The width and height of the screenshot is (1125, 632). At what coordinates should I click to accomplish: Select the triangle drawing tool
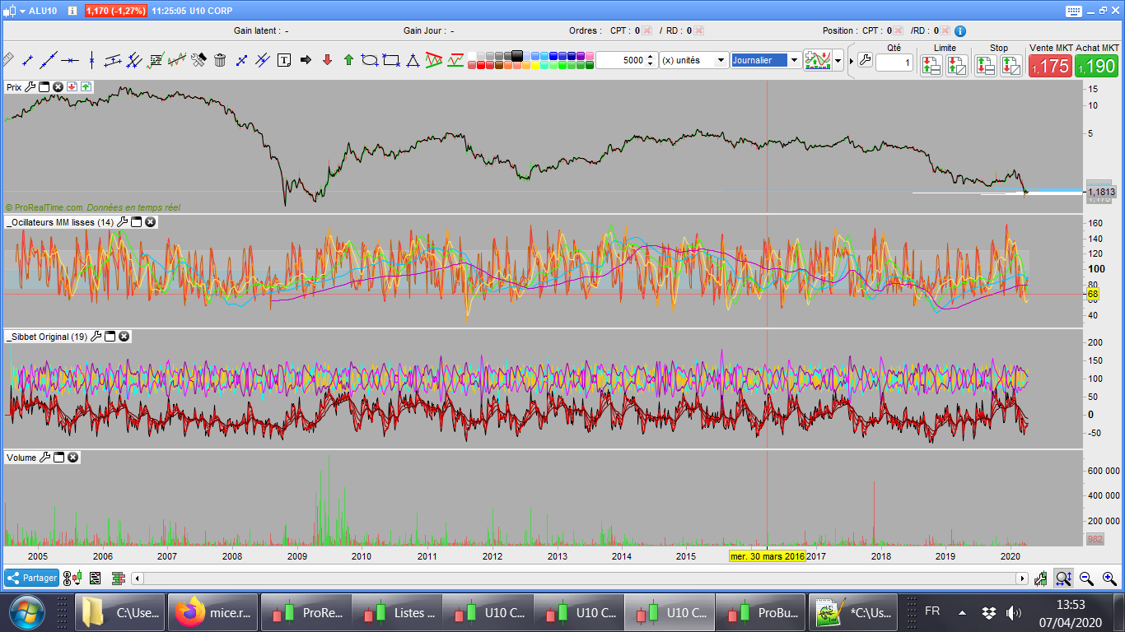413,60
